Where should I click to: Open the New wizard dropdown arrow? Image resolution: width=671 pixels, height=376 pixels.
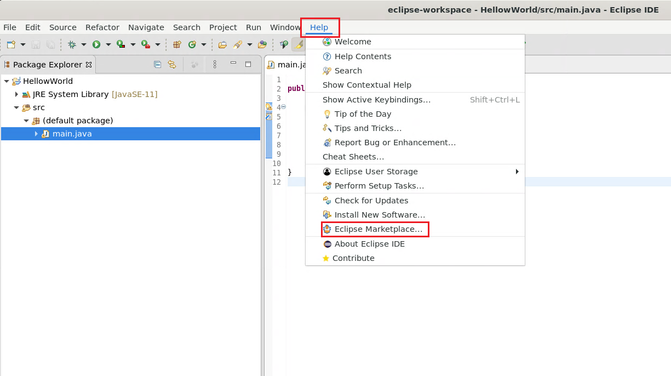click(x=23, y=44)
